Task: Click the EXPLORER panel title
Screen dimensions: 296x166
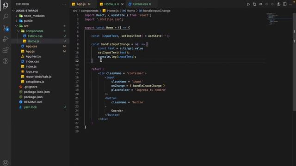Action: [x=22, y=4]
